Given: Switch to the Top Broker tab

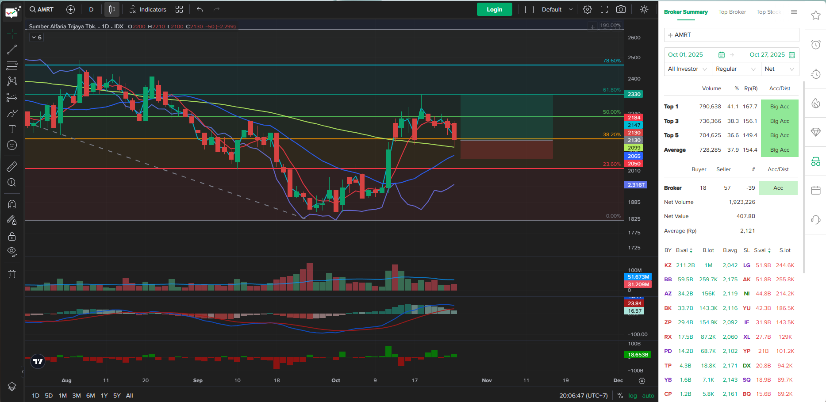Looking at the screenshot, I should tap(732, 12).
